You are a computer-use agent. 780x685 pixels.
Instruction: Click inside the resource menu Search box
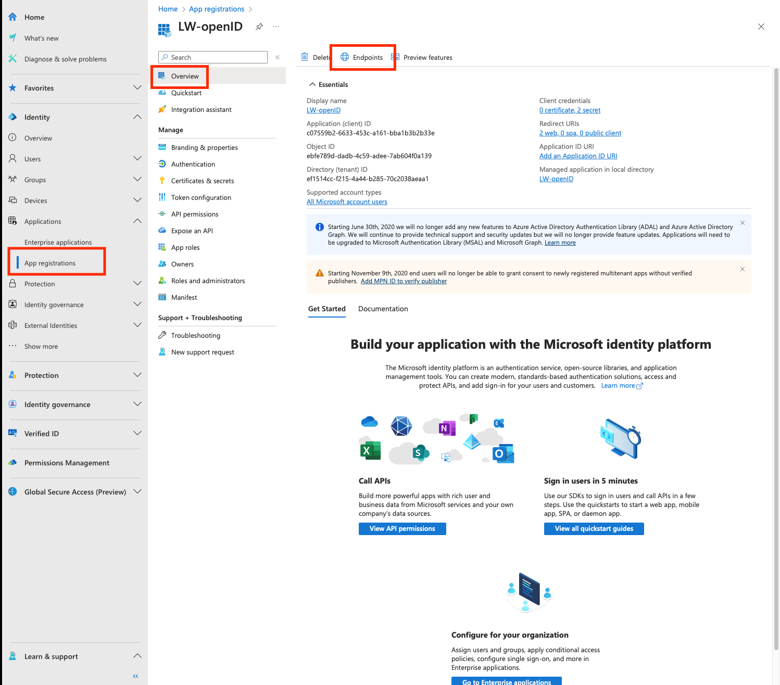(x=213, y=57)
